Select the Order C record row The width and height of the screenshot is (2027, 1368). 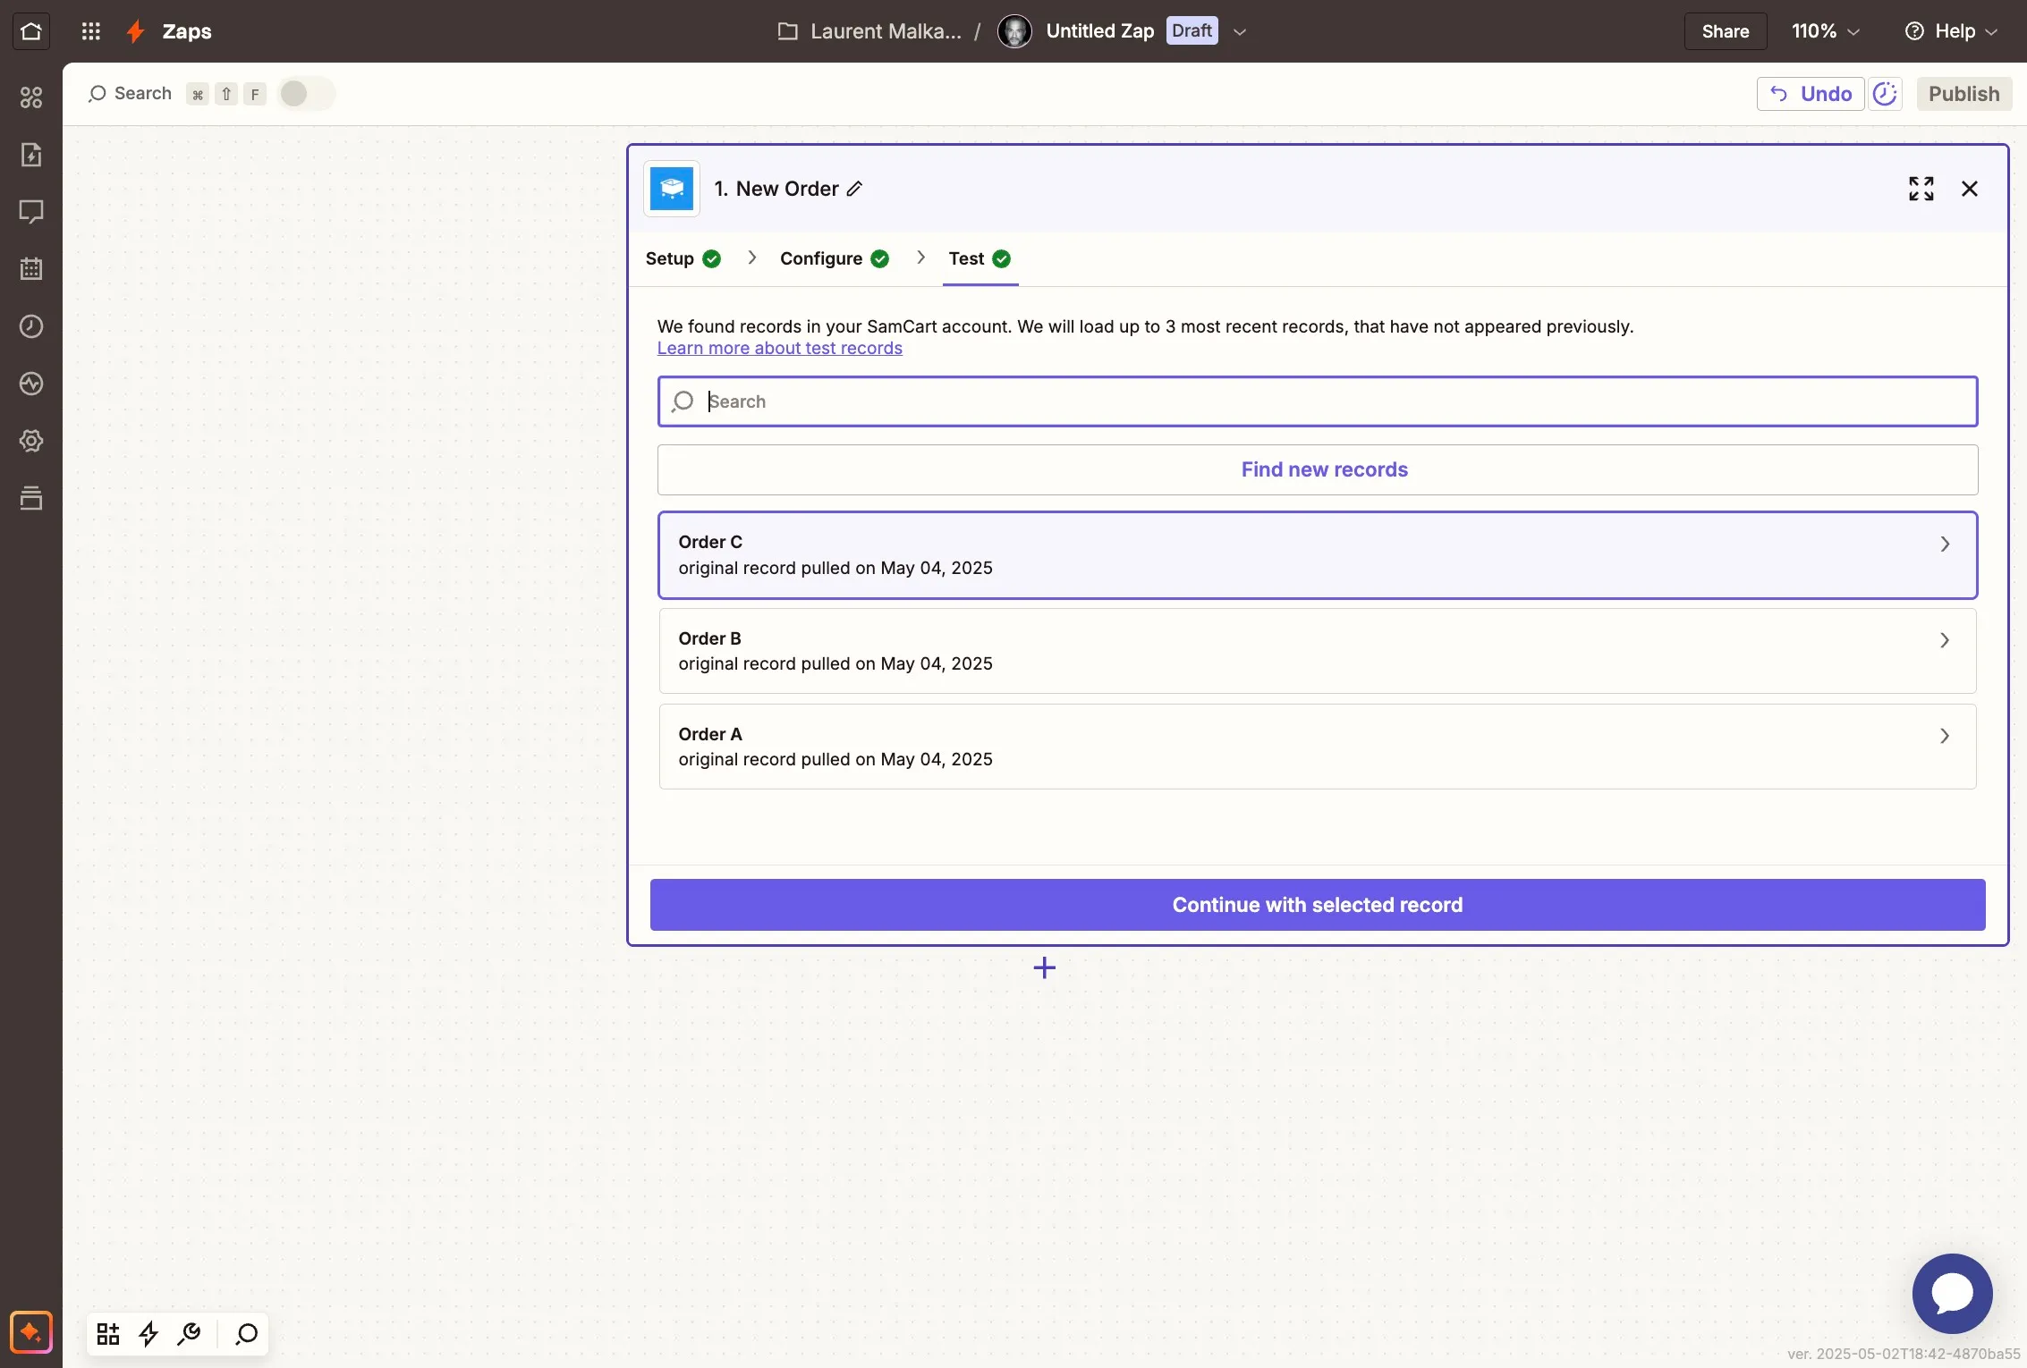(1317, 555)
